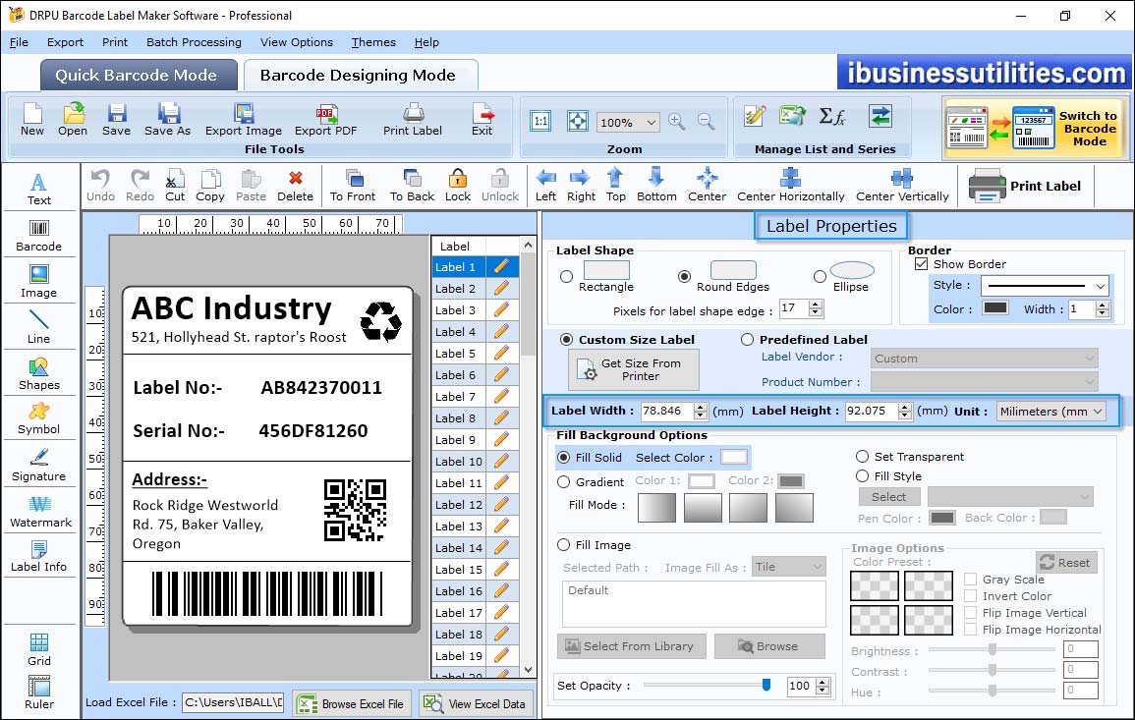Pick the border Color swatch
Image resolution: width=1135 pixels, height=720 pixels.
[x=994, y=307]
